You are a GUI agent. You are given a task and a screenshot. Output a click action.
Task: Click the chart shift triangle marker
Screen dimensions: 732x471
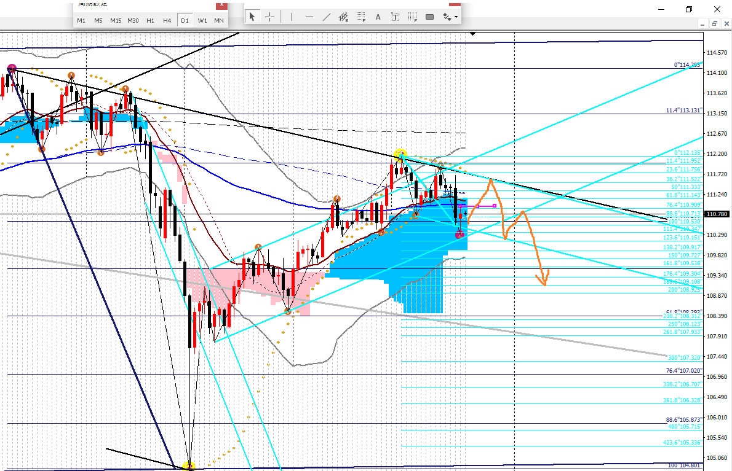pyautogui.click(x=472, y=34)
